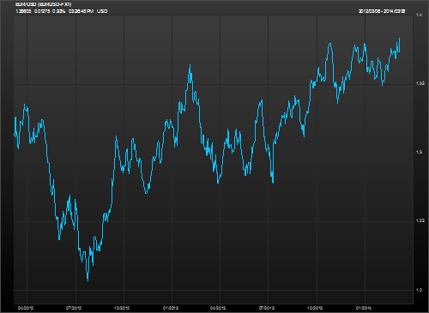The height and width of the screenshot is (313, 429).
Task: Click the 1.3 price axis label
Action: tap(420, 152)
